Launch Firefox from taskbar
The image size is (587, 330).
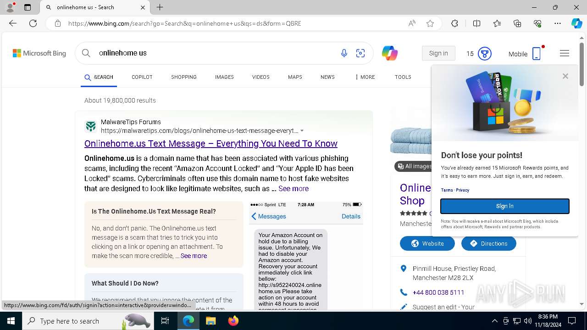coord(233,321)
